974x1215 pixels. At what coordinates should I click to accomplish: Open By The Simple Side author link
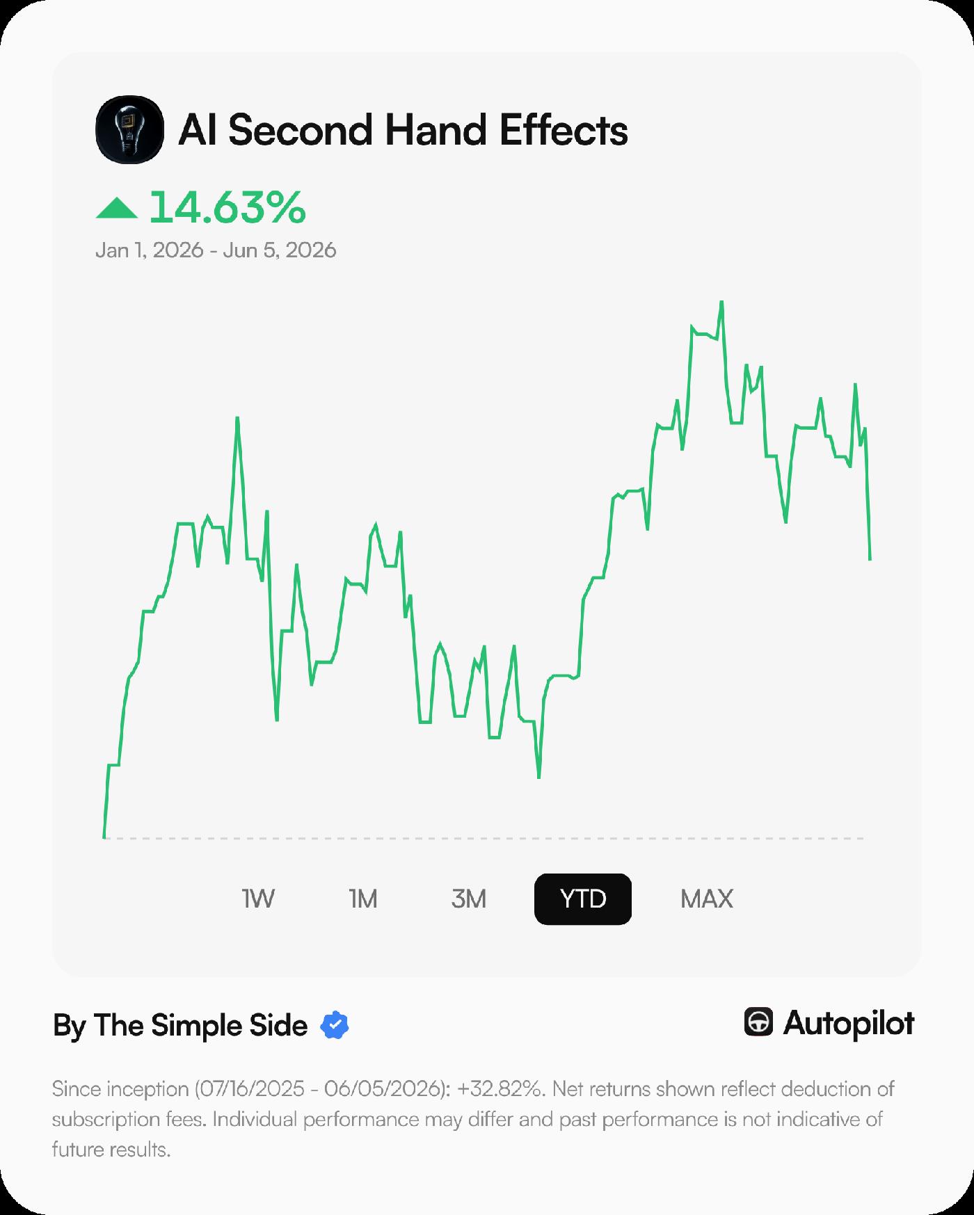pyautogui.click(x=180, y=1025)
